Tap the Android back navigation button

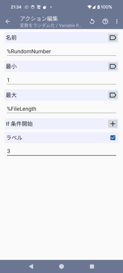click(x=31, y=266)
